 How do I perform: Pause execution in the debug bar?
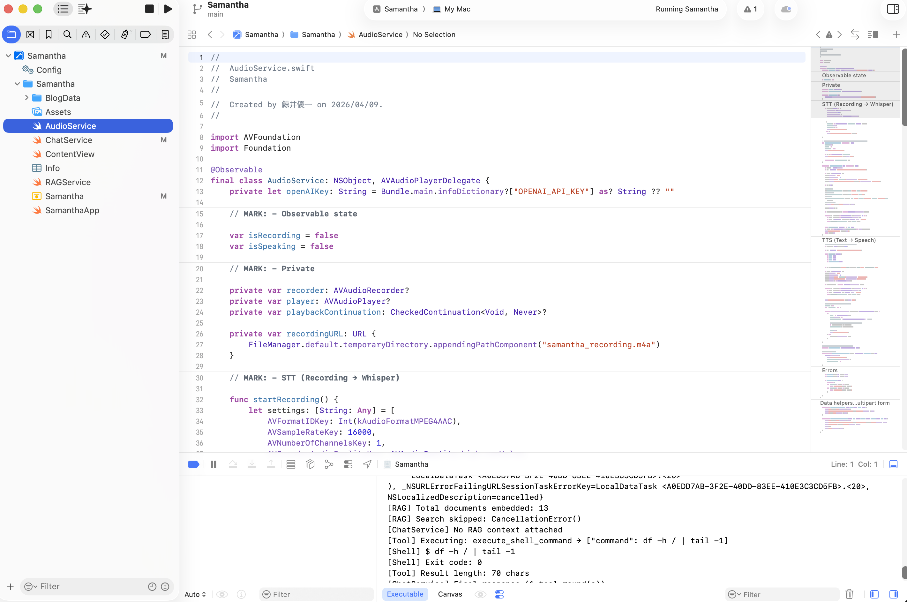(x=214, y=464)
